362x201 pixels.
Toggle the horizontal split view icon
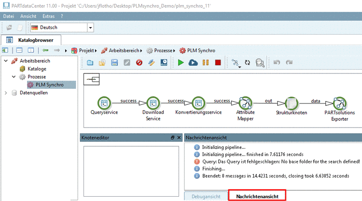coord(19,50)
